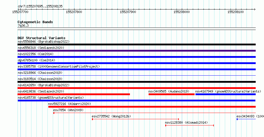Viewport: 264px width, 137px height.
Task: Click the chr7:155207695..155208135 region label
Action: (x=40, y=6)
